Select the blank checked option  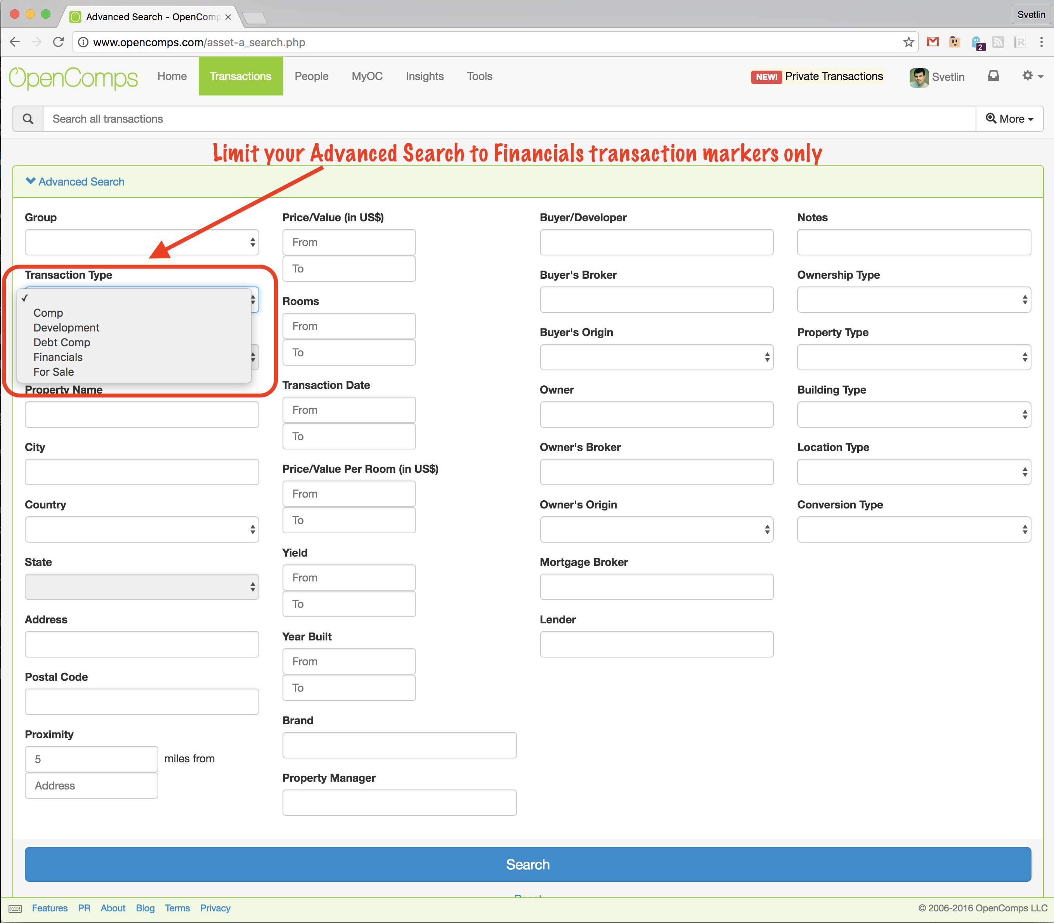coord(134,298)
